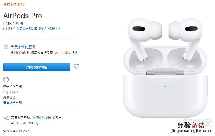
Task: Click the shipping box icon
Action: tap(6, 79)
